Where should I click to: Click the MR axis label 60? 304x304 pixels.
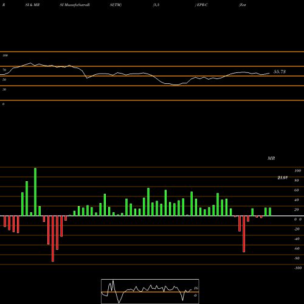[x=297, y=190]
